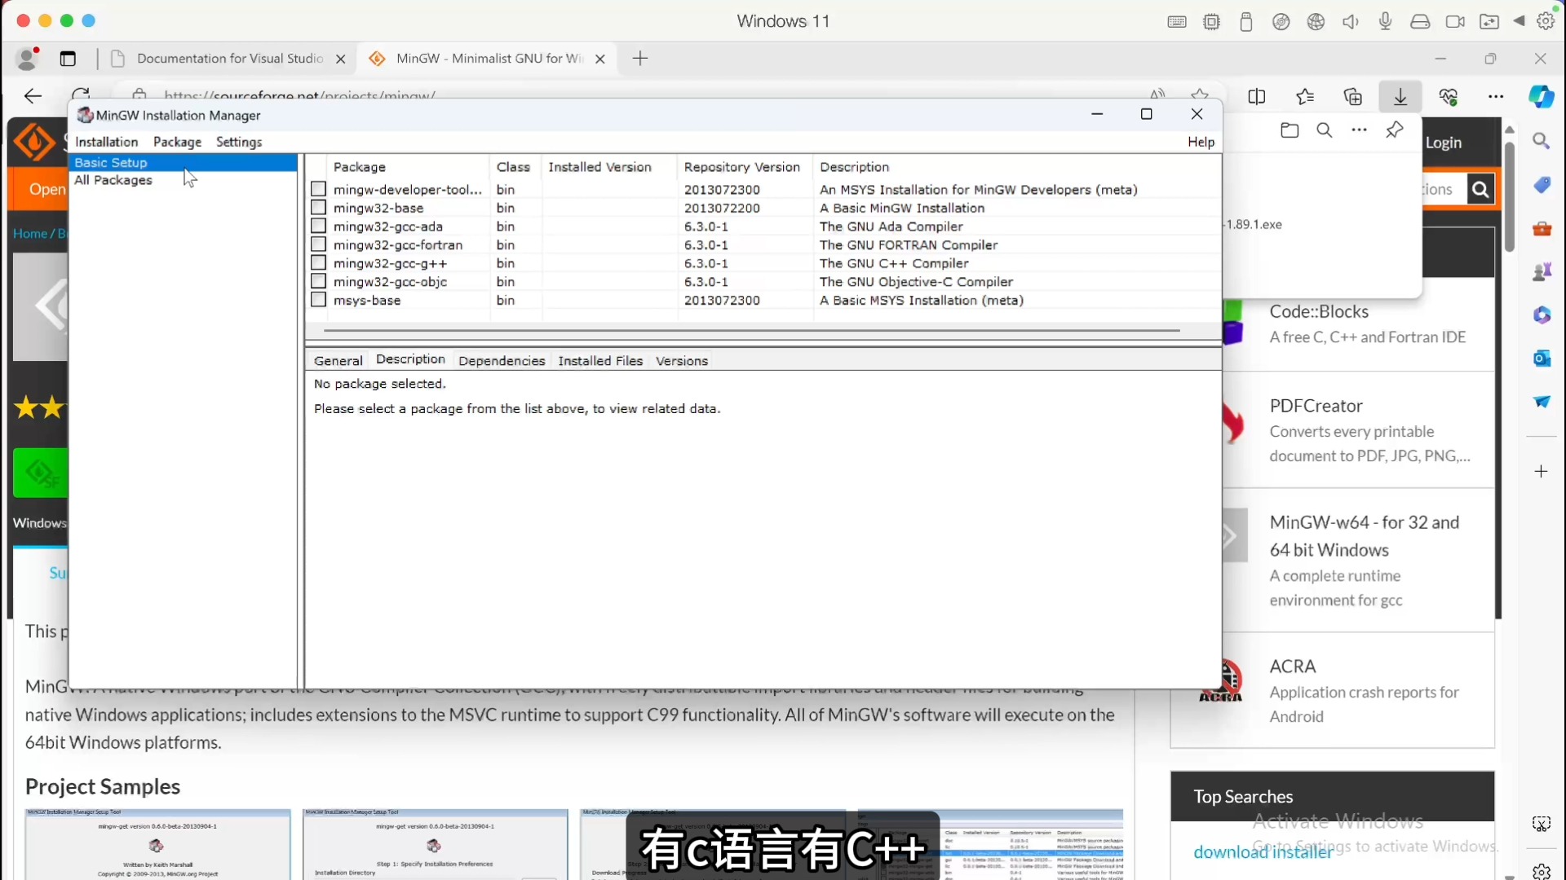Open Copilot in the browser toolbar
This screenshot has width=1566, height=880.
pyautogui.click(x=1542, y=96)
